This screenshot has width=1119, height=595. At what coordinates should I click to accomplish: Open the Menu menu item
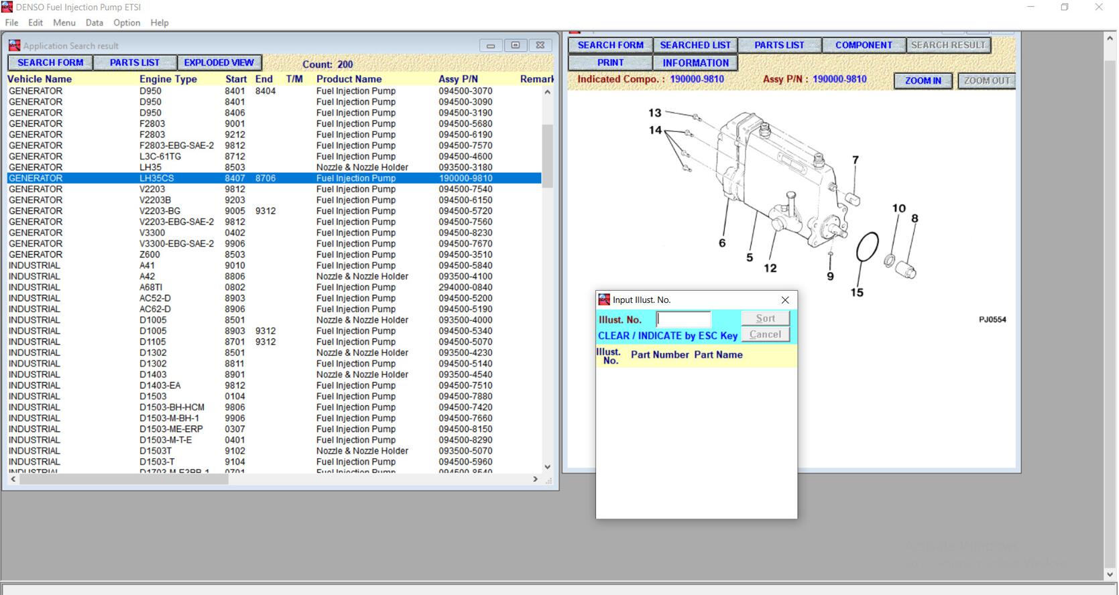tap(64, 22)
